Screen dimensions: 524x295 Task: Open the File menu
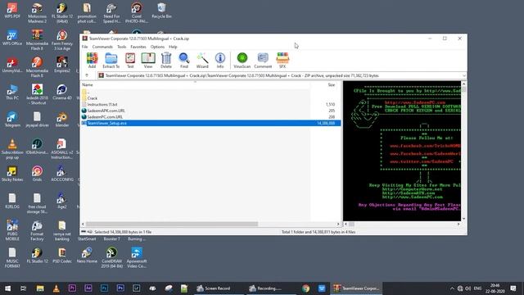pyautogui.click(x=85, y=47)
